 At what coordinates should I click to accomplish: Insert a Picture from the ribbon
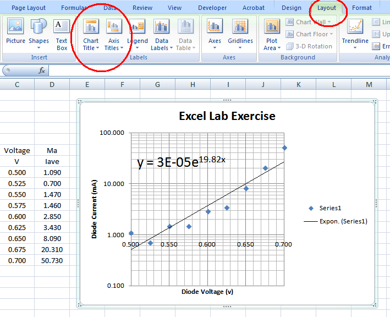[x=15, y=31]
